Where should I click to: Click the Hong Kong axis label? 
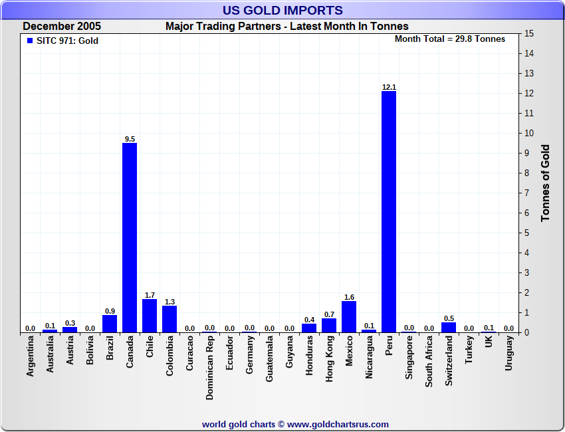point(329,359)
